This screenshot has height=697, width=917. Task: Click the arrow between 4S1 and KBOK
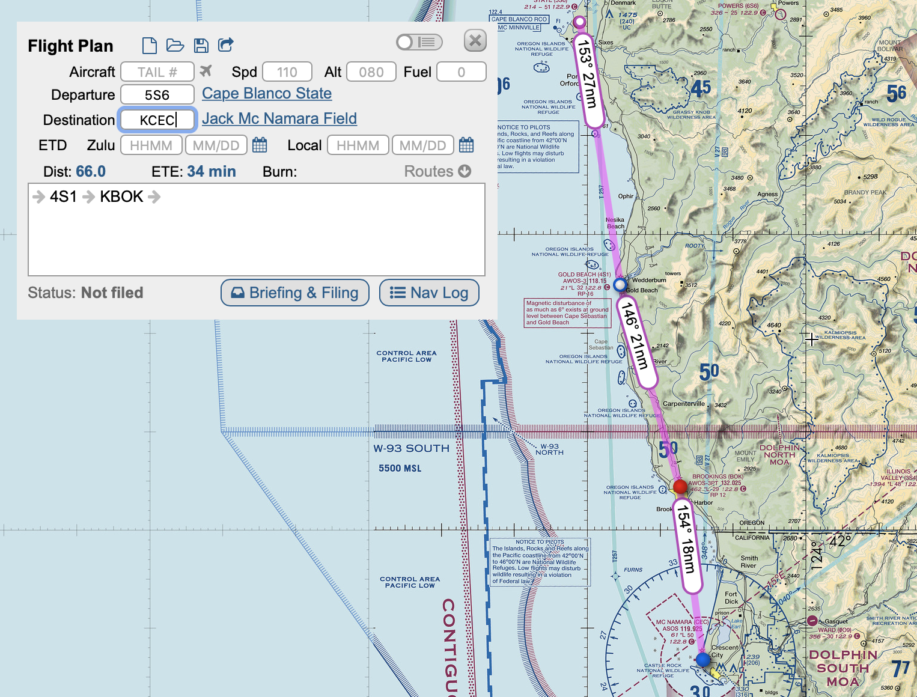[89, 197]
